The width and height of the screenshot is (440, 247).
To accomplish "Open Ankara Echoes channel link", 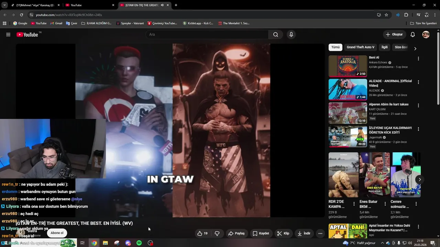I will 378,62.
